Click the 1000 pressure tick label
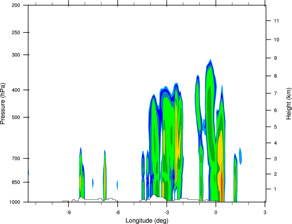Viewport: 292px width, 224px height. pyautogui.click(x=14, y=202)
